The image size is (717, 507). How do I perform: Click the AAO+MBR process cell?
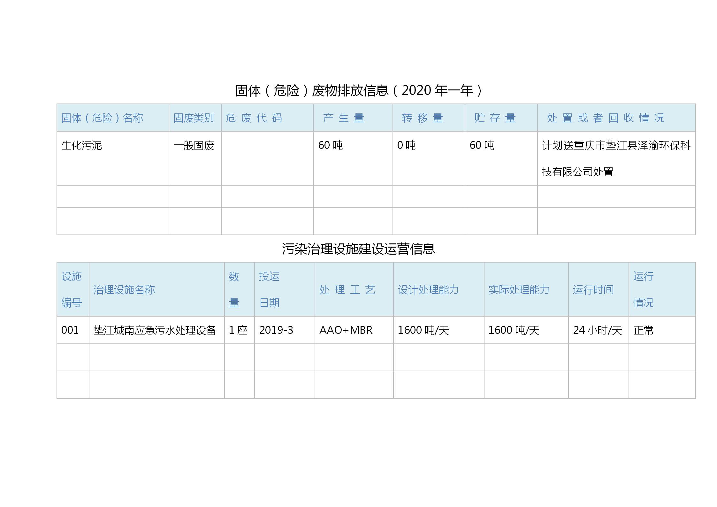pyautogui.click(x=346, y=330)
